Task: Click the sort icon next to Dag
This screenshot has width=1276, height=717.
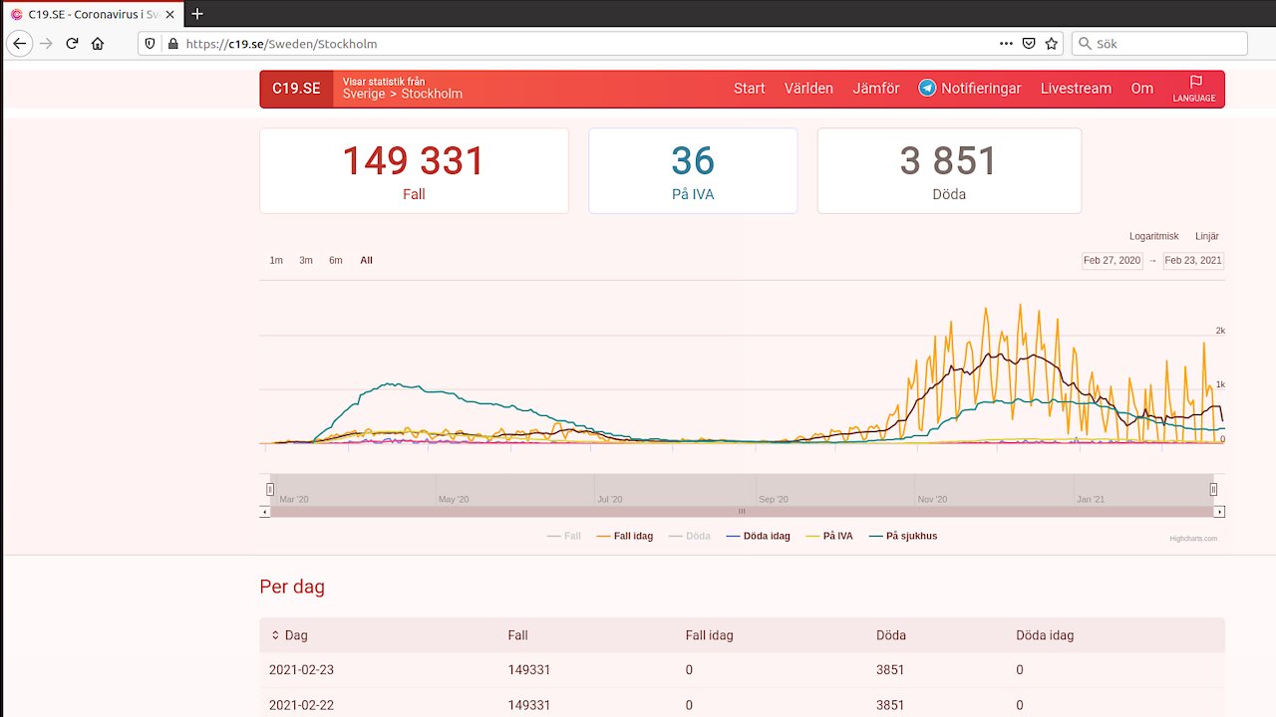Action: pyautogui.click(x=275, y=635)
